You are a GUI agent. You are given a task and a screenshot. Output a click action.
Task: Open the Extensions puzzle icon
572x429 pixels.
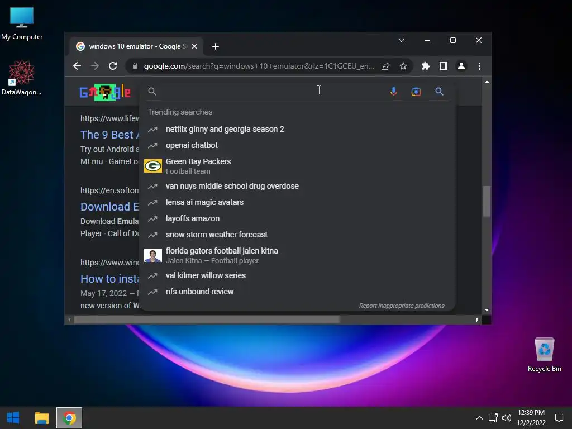coord(425,66)
